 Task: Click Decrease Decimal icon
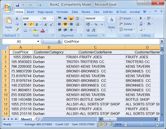(x=93, y=30)
